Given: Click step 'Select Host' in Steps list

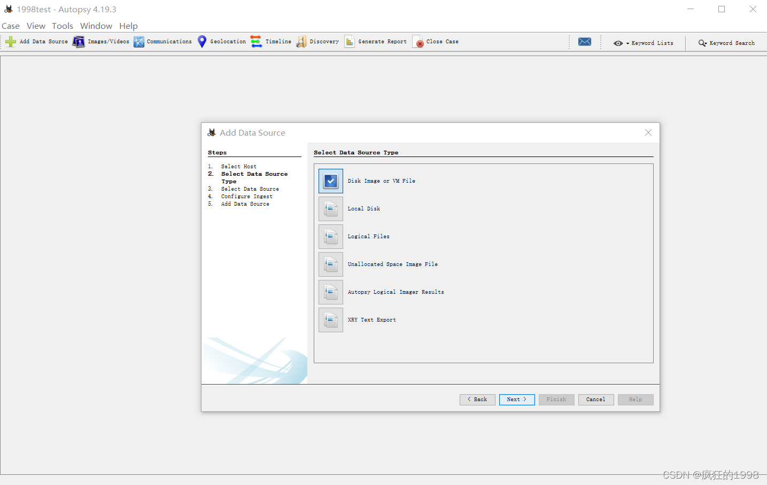Looking at the screenshot, I should coord(239,167).
